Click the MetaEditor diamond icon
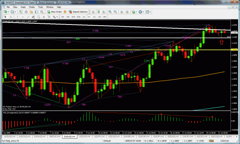The width and height of the screenshot is (240, 144). click(x=65, y=12)
